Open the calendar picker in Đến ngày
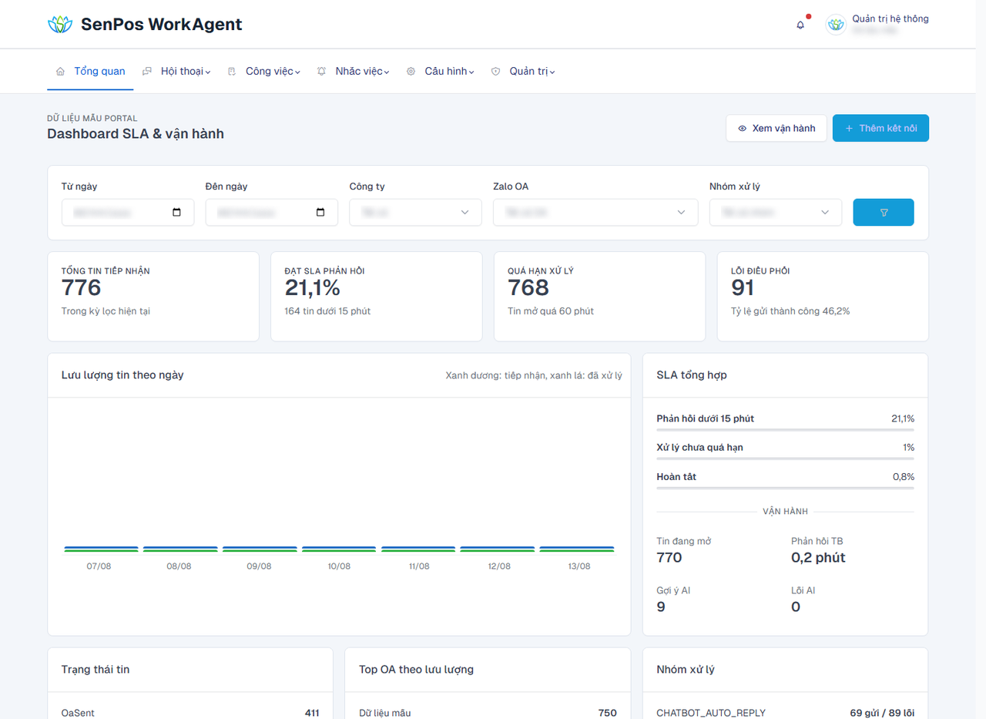The image size is (986, 719). (321, 213)
